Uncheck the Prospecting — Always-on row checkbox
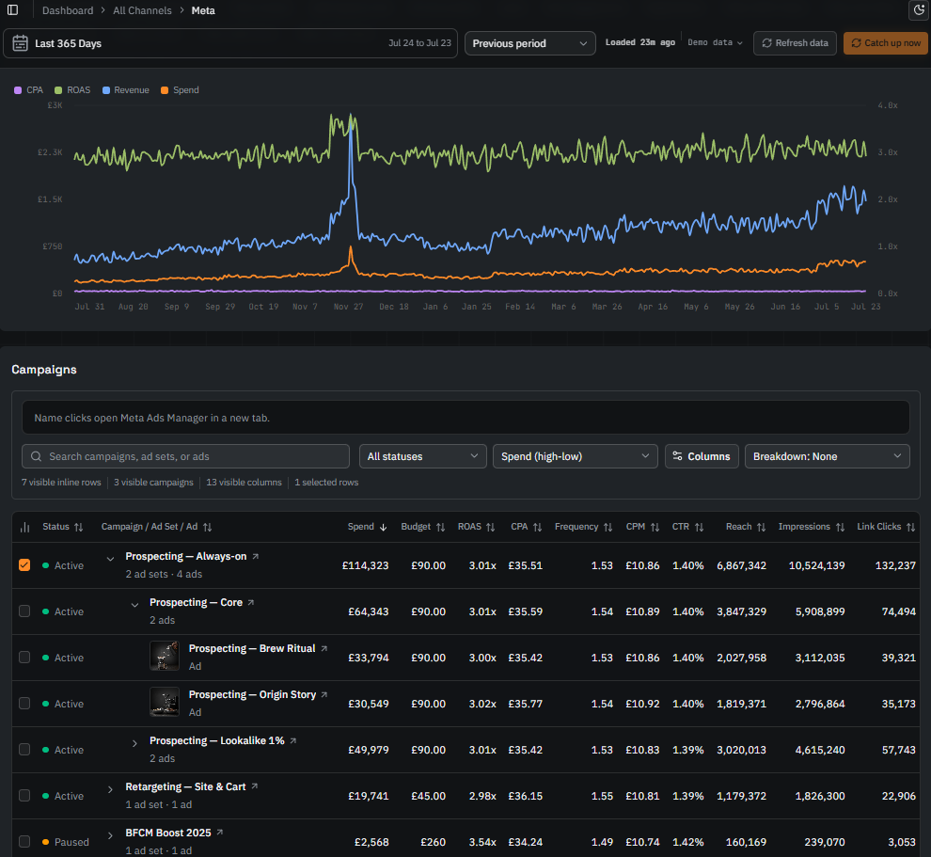 click(24, 564)
